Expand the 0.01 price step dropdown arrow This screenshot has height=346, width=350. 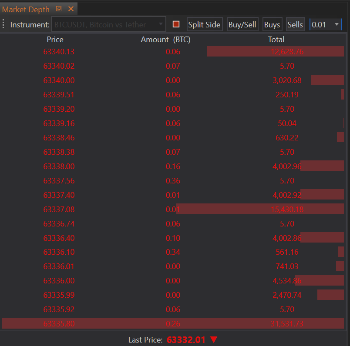tap(337, 24)
